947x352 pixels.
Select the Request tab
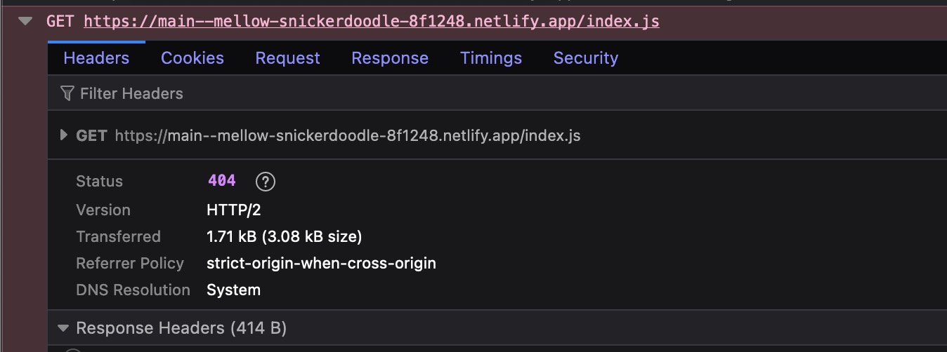pos(287,58)
